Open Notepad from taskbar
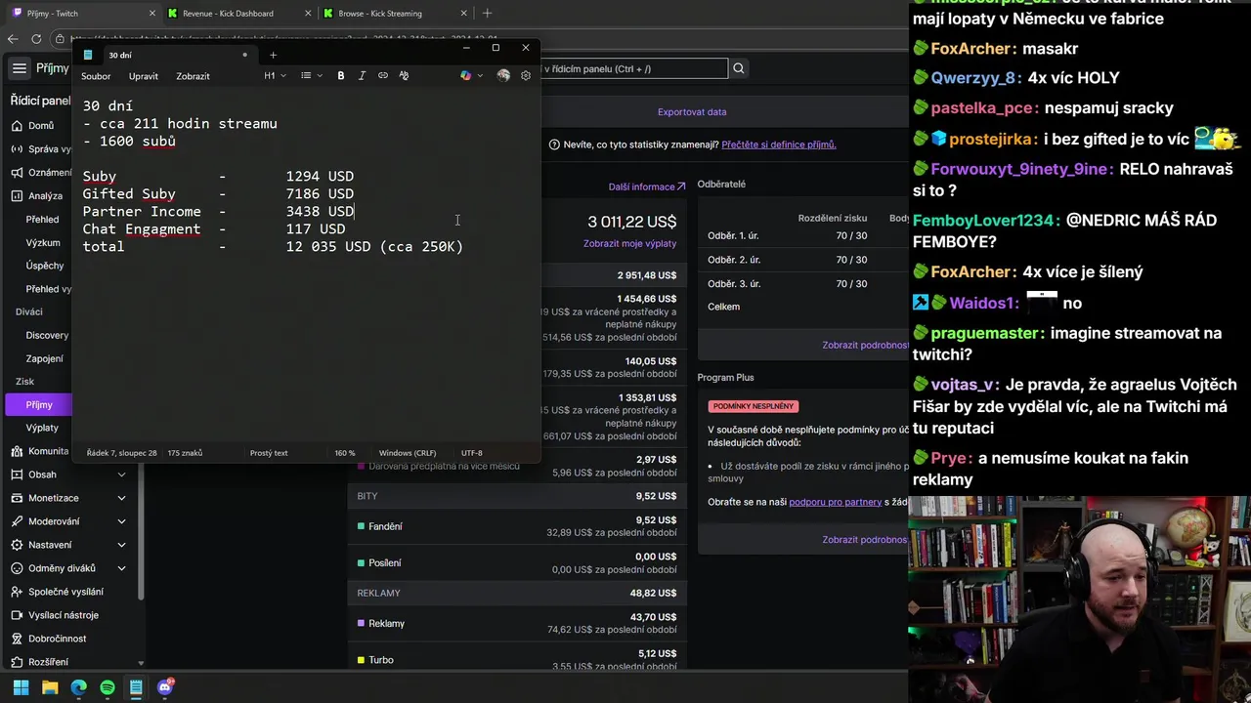Image resolution: width=1251 pixels, height=703 pixels. [x=136, y=687]
